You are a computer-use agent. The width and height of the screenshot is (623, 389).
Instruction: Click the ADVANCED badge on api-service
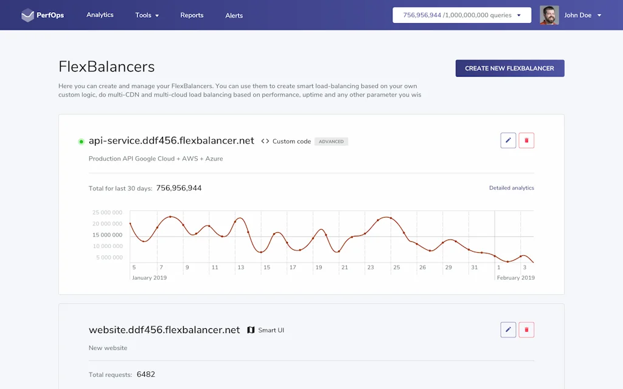331,141
